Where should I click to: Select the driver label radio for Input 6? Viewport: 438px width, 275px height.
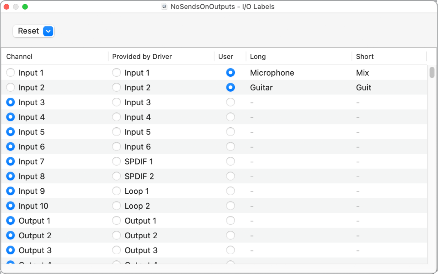click(116, 147)
